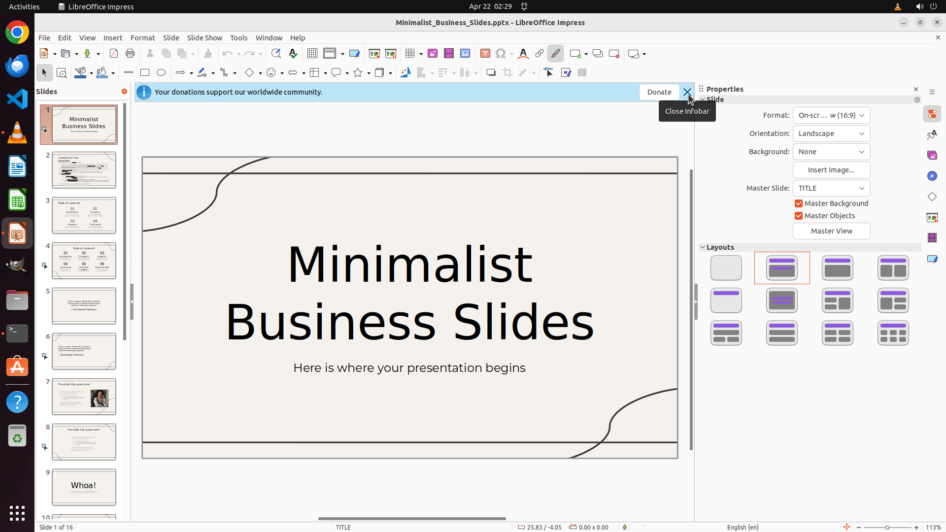The height and width of the screenshot is (532, 946).
Task: Select slide 7 thumbnail
Action: click(x=84, y=397)
